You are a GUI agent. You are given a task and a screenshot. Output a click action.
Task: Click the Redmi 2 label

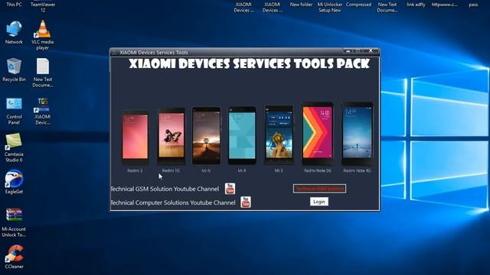[x=135, y=170]
